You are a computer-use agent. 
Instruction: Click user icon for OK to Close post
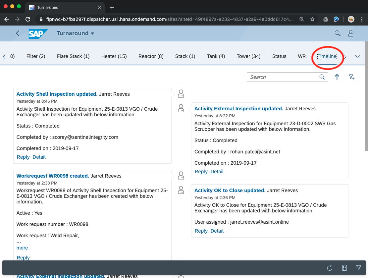point(181,190)
